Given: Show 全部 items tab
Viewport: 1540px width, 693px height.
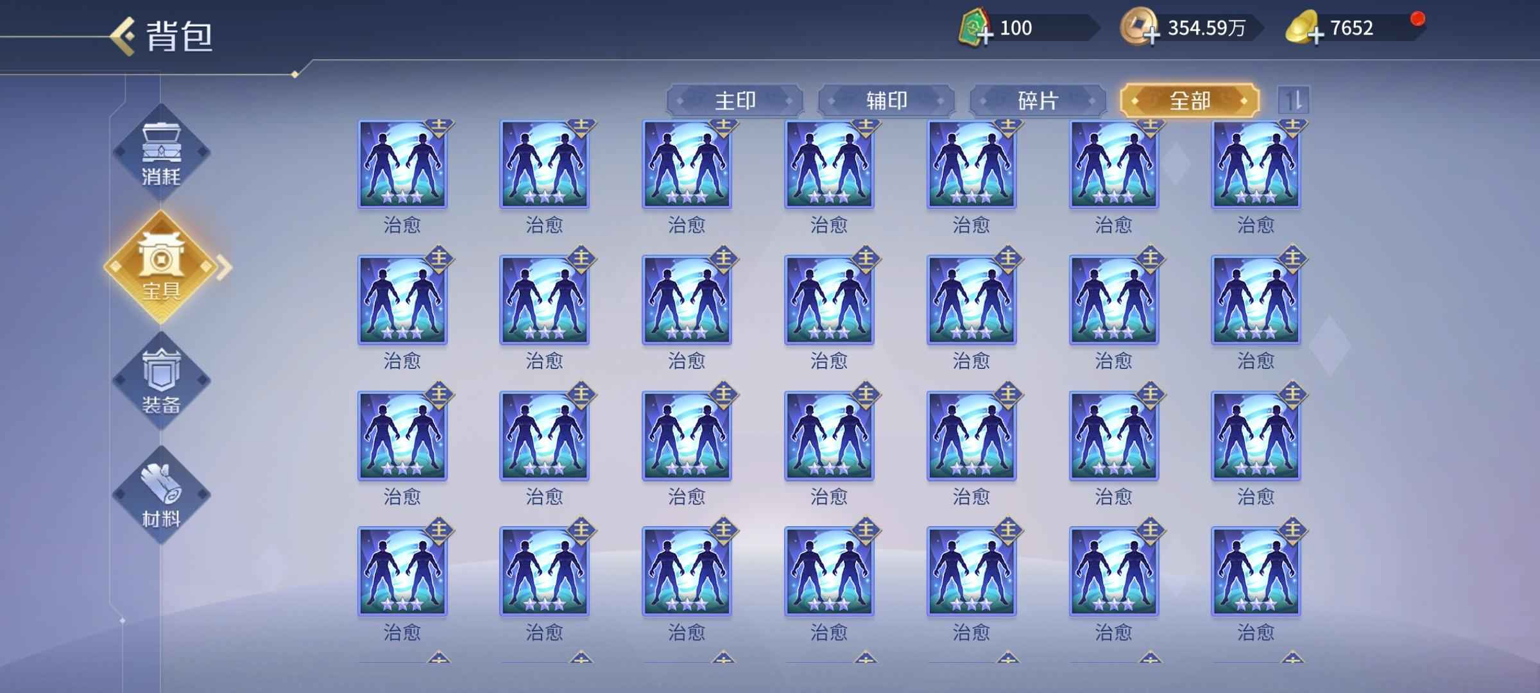Looking at the screenshot, I should [1190, 101].
